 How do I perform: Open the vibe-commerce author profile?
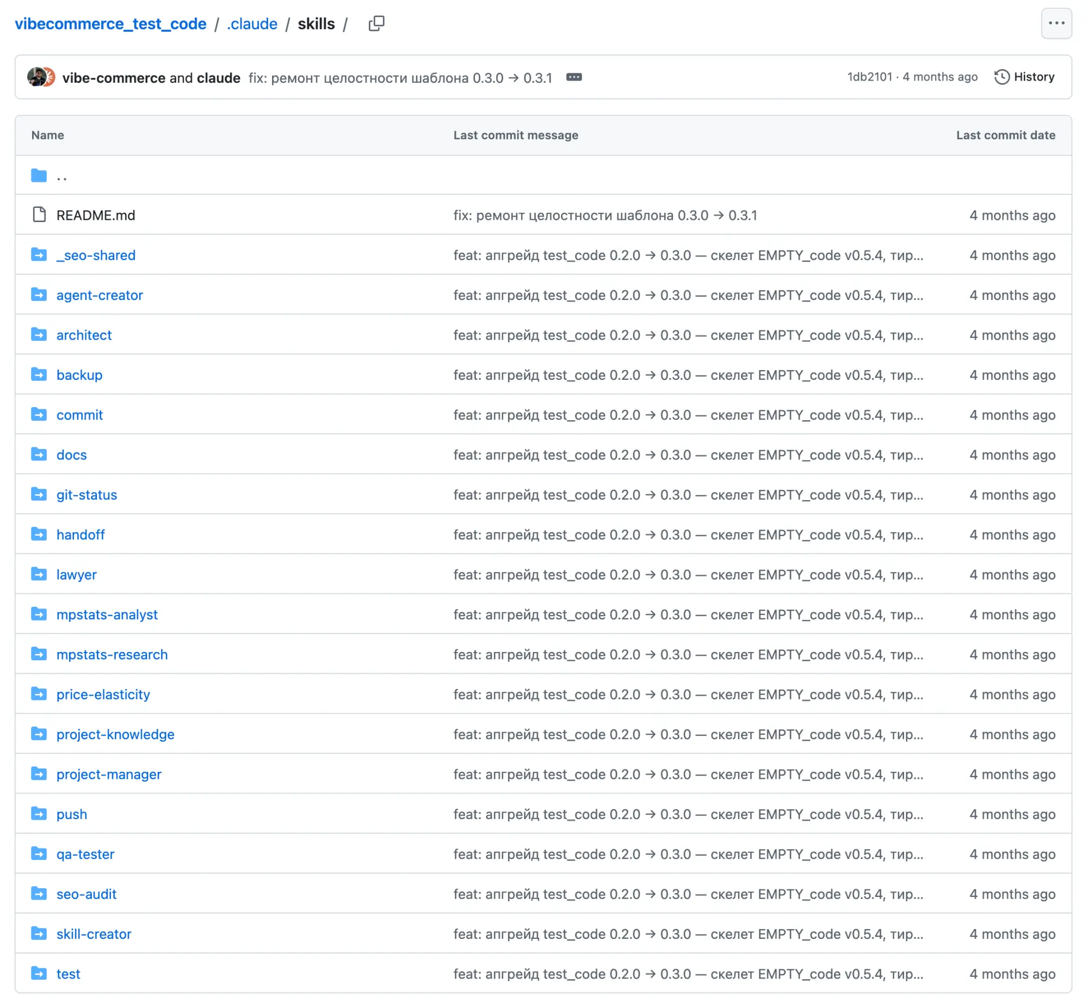point(114,77)
